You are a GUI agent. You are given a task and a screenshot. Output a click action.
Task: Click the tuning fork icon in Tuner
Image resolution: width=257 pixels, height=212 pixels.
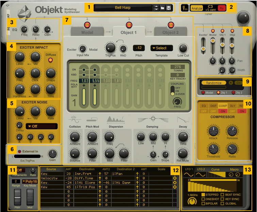click(x=185, y=7)
